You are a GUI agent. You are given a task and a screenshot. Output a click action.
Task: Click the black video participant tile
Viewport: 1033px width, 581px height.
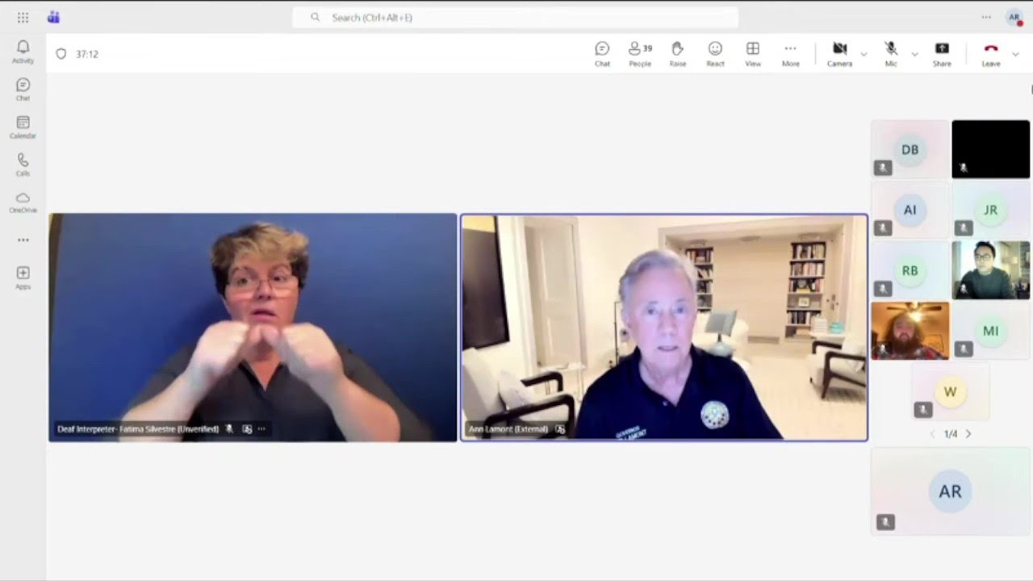tap(991, 149)
